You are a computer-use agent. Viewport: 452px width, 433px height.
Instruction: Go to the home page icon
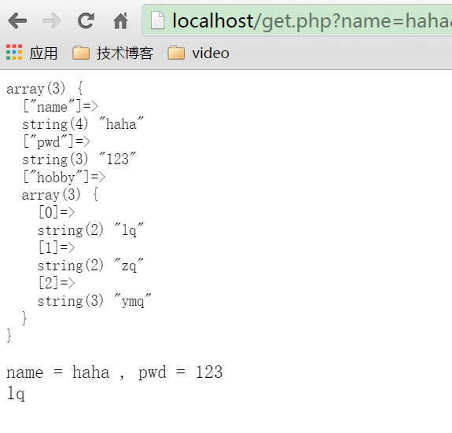click(120, 20)
